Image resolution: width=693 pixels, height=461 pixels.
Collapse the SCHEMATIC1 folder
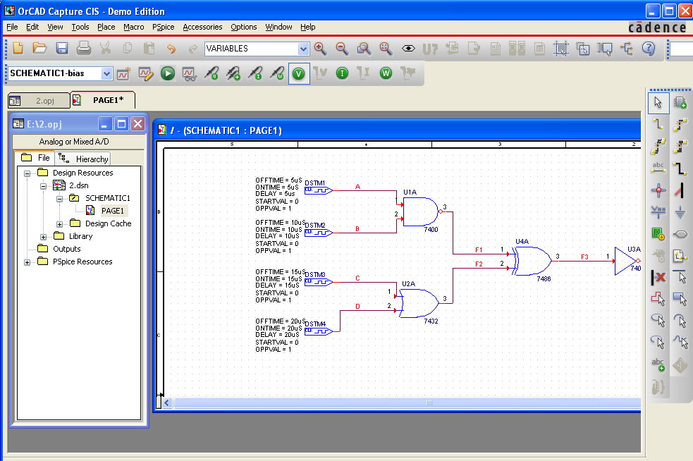click(59, 199)
